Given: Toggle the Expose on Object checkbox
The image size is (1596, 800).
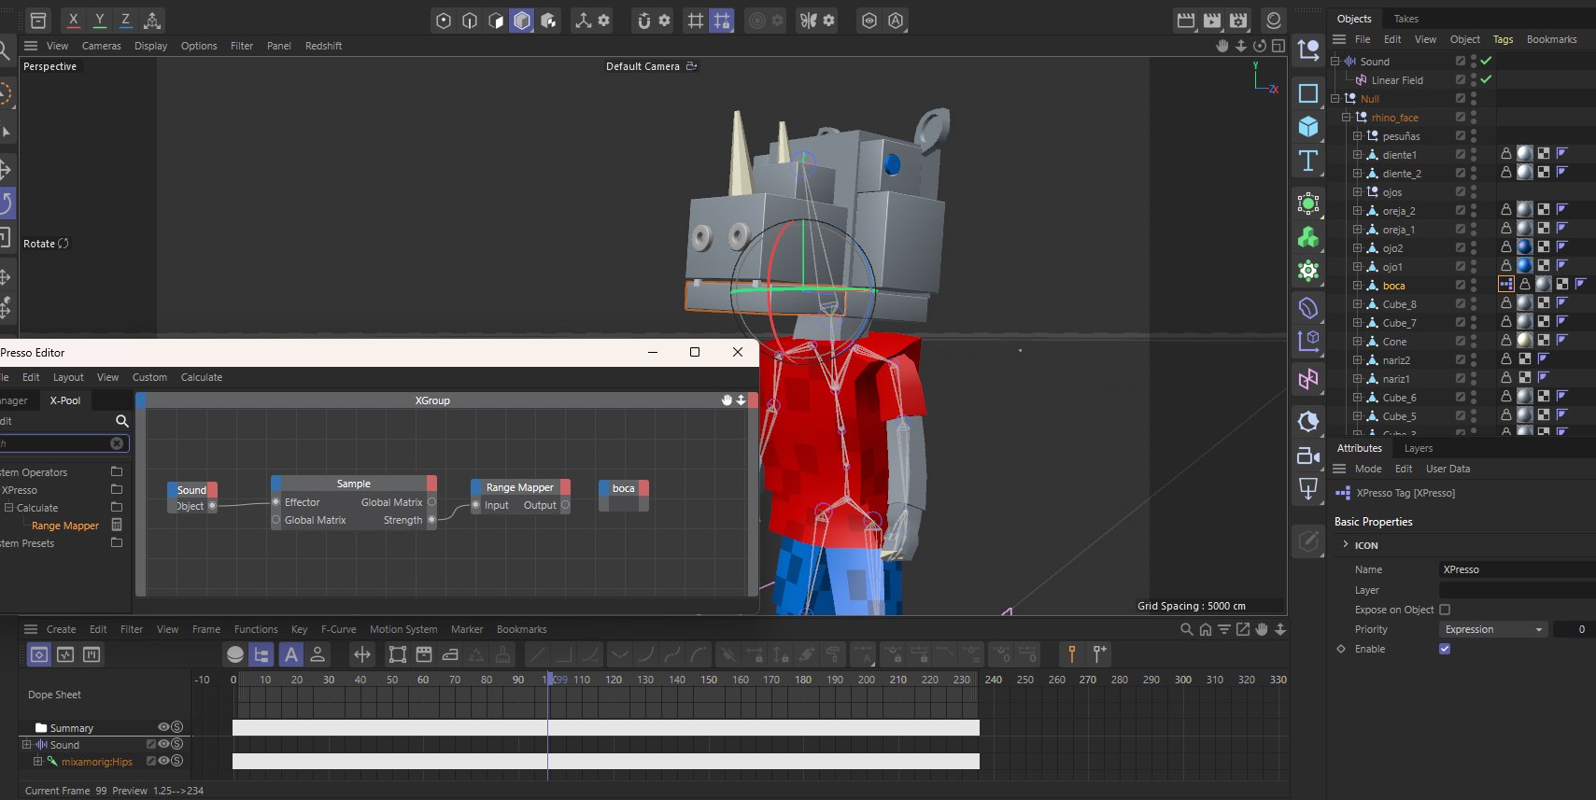Looking at the screenshot, I should tap(1445, 610).
